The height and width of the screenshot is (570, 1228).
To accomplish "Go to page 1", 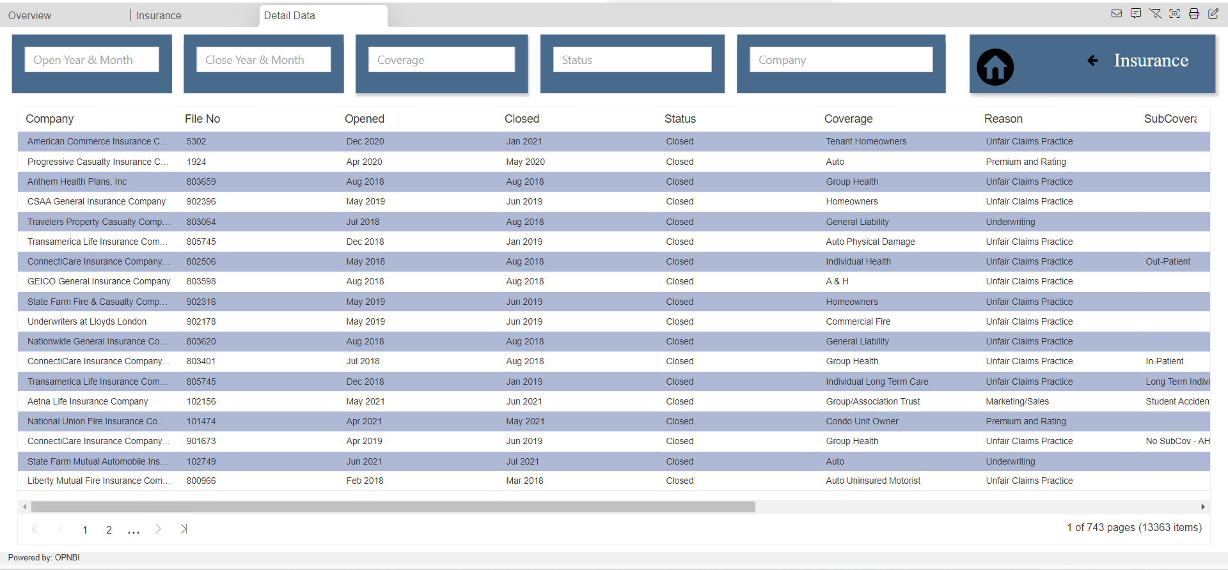I will [85, 530].
